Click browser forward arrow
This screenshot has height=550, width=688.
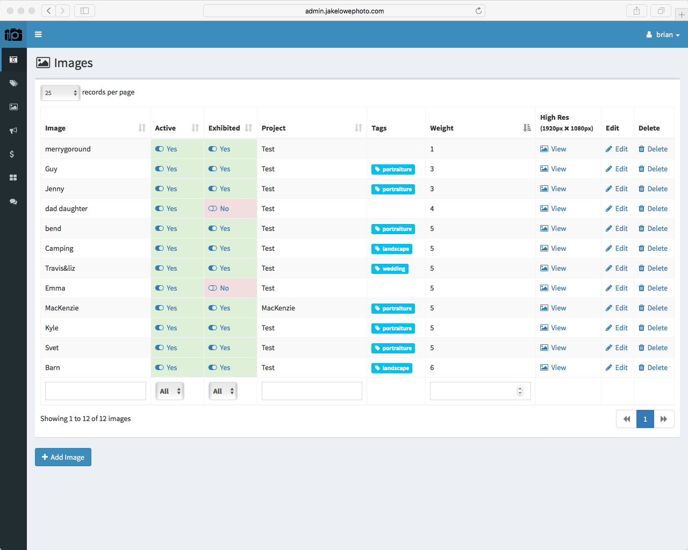[x=63, y=11]
